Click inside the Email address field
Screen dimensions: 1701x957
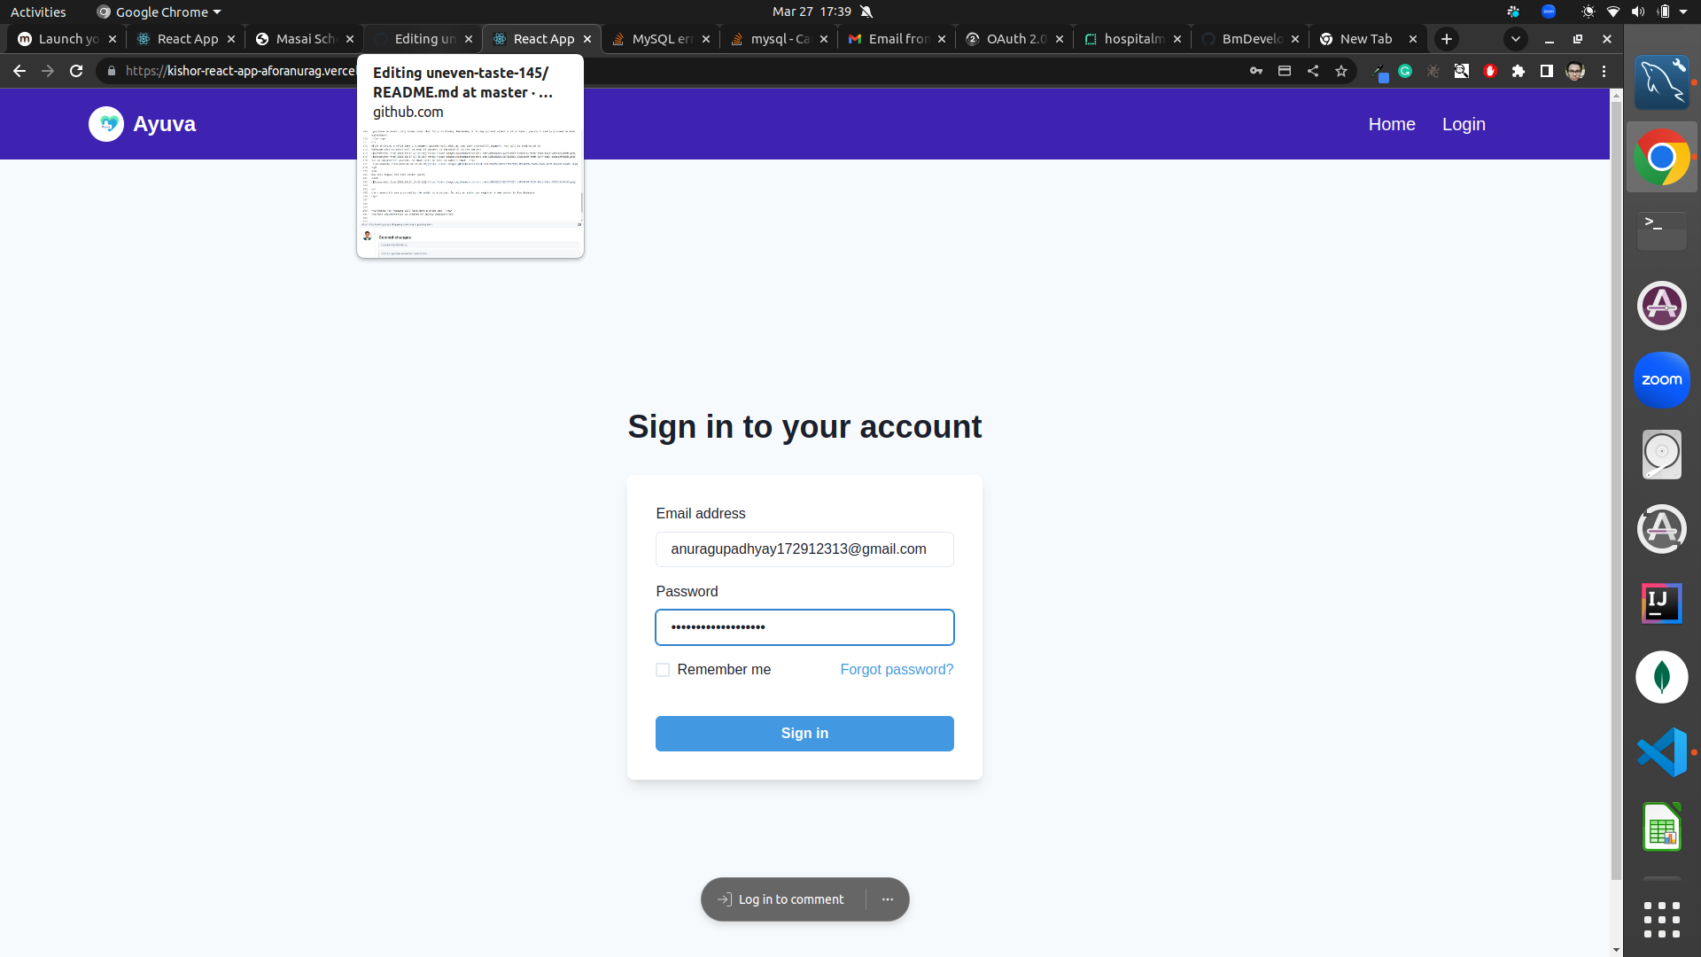coord(804,549)
